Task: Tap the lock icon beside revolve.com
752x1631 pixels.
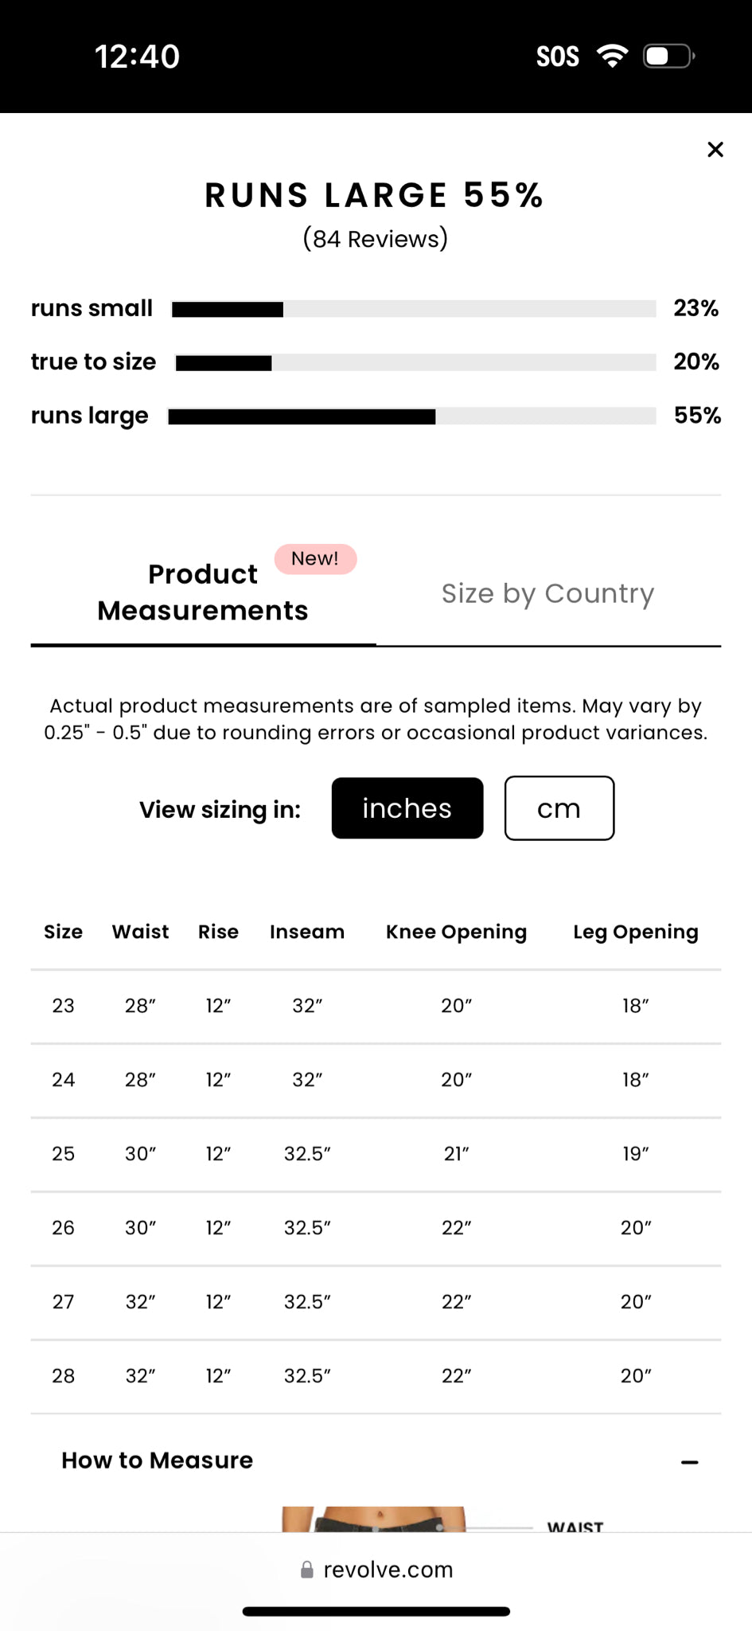Action: coord(306,1570)
